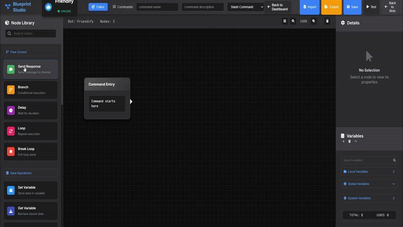Screen dimensions: 403x227
Task: Select the orange Branch node icon
Action: pyautogui.click(x=11, y=90)
